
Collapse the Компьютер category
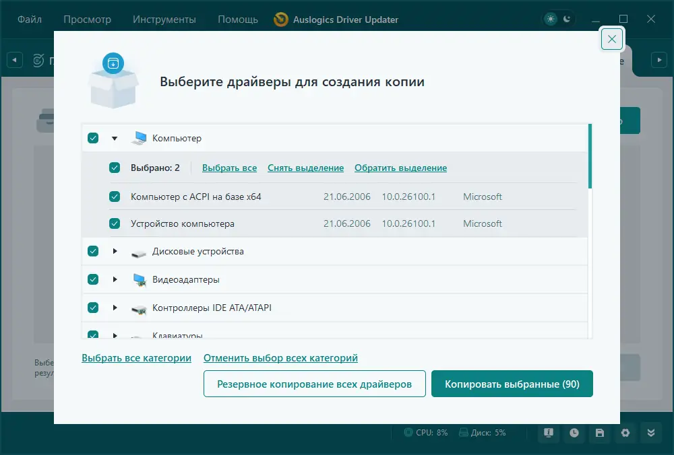point(115,137)
